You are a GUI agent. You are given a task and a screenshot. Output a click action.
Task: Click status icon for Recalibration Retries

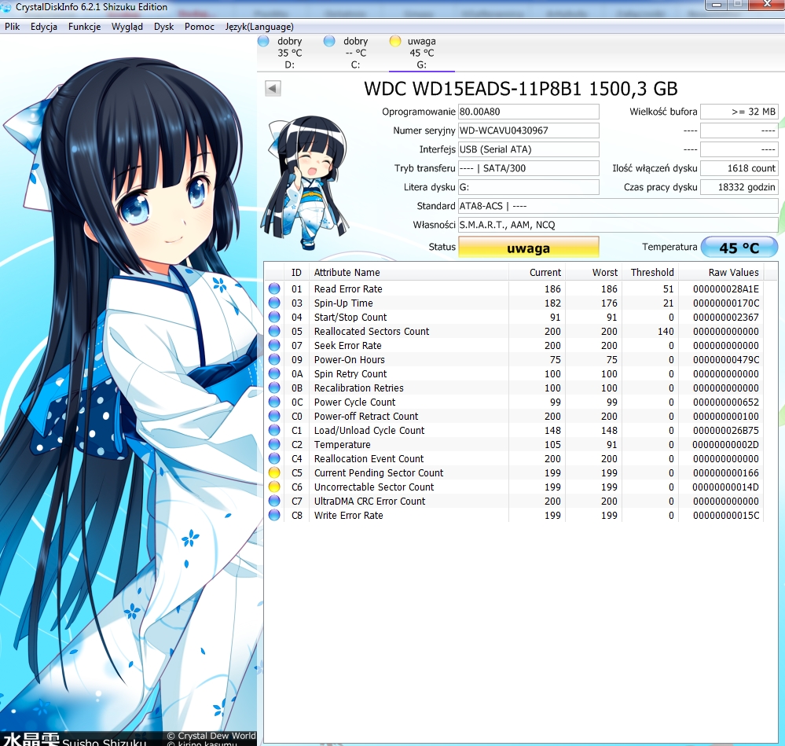click(274, 388)
